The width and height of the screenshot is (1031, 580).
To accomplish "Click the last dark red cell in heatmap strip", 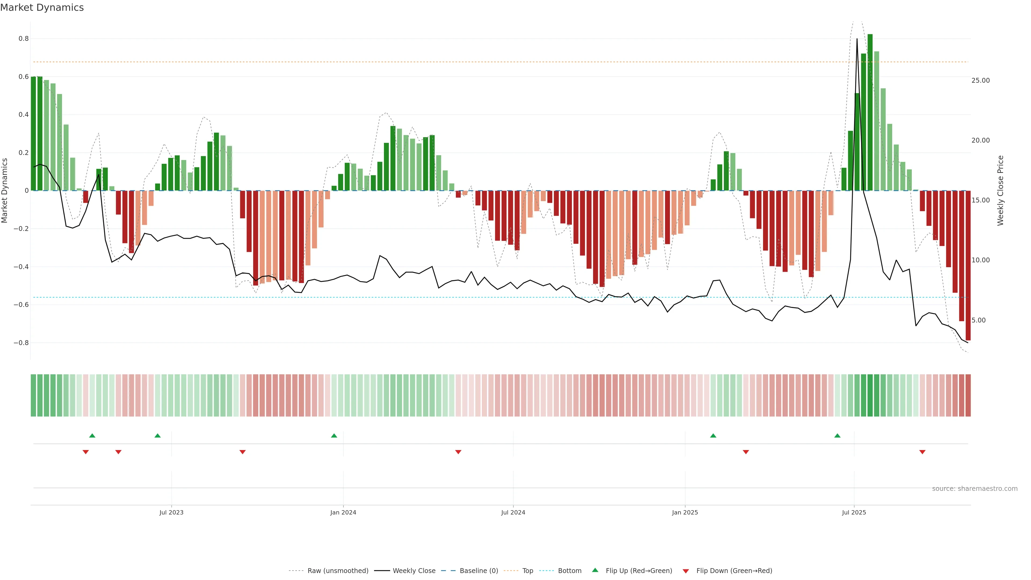I will coord(968,396).
